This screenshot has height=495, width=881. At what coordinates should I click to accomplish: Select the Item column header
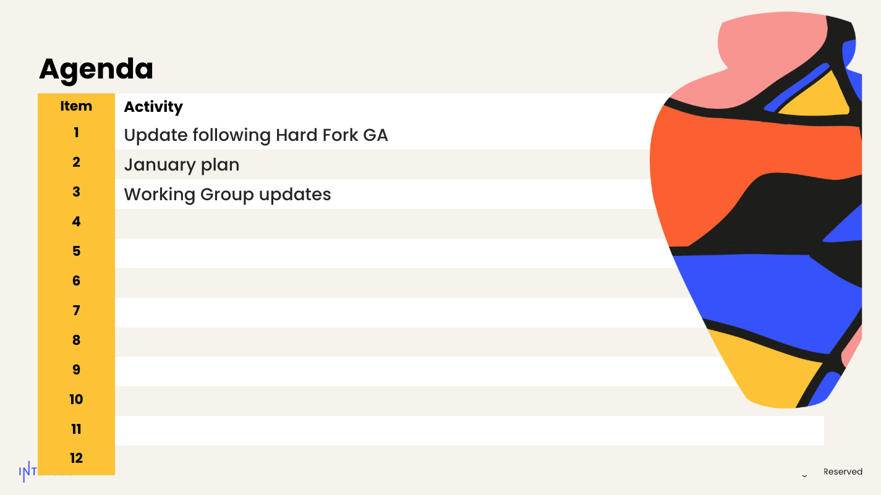coord(76,106)
